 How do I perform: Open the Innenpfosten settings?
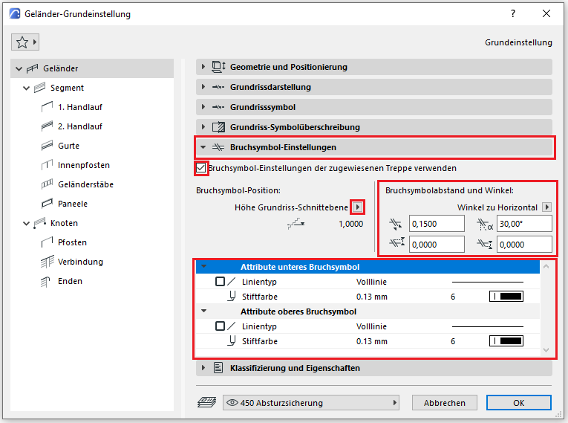click(x=83, y=165)
